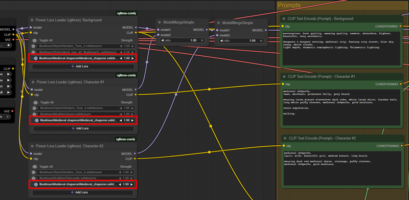Select the Prompts group title
The width and height of the screenshot is (409, 200).
pyautogui.click(x=289, y=5)
